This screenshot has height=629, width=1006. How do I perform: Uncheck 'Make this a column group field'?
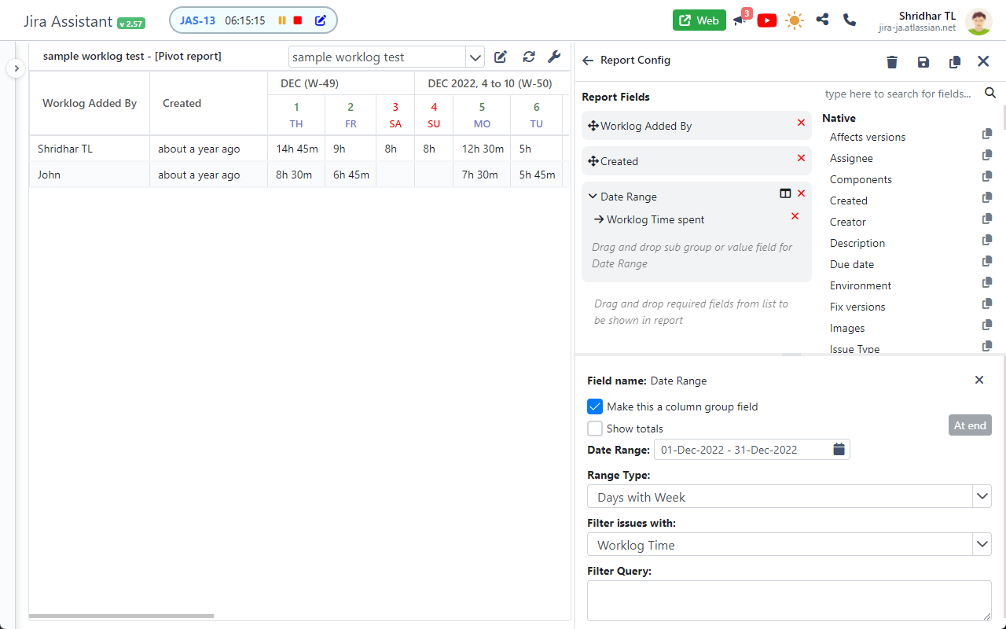(x=595, y=406)
